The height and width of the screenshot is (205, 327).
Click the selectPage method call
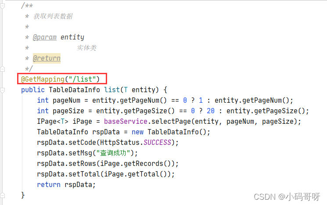(x=171, y=121)
